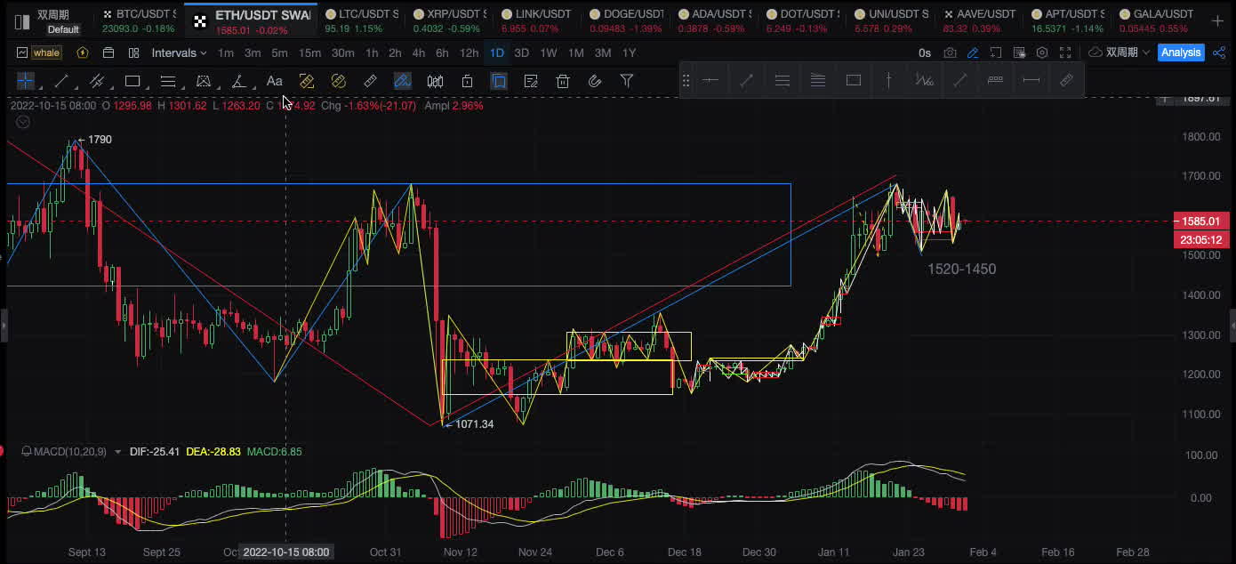
Task: Open chart settings hexagon icon
Action: click(x=1042, y=53)
